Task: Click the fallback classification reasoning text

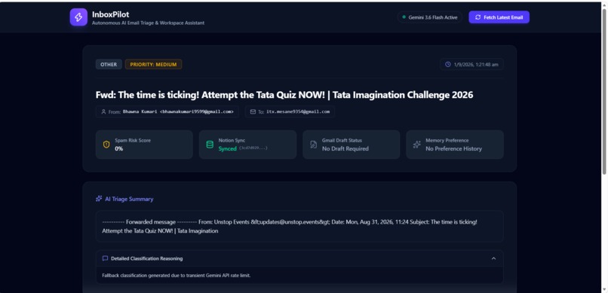Action: [177, 276]
